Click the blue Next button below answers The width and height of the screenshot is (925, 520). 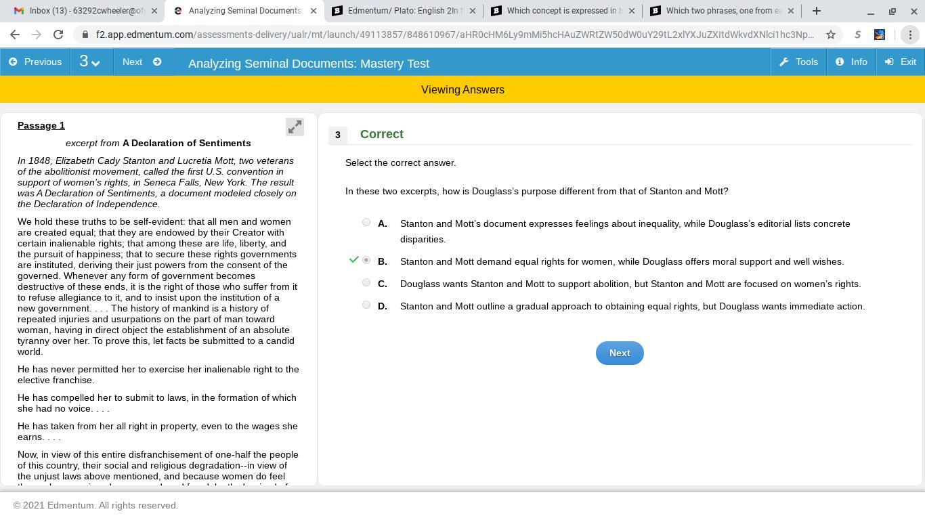tap(620, 353)
